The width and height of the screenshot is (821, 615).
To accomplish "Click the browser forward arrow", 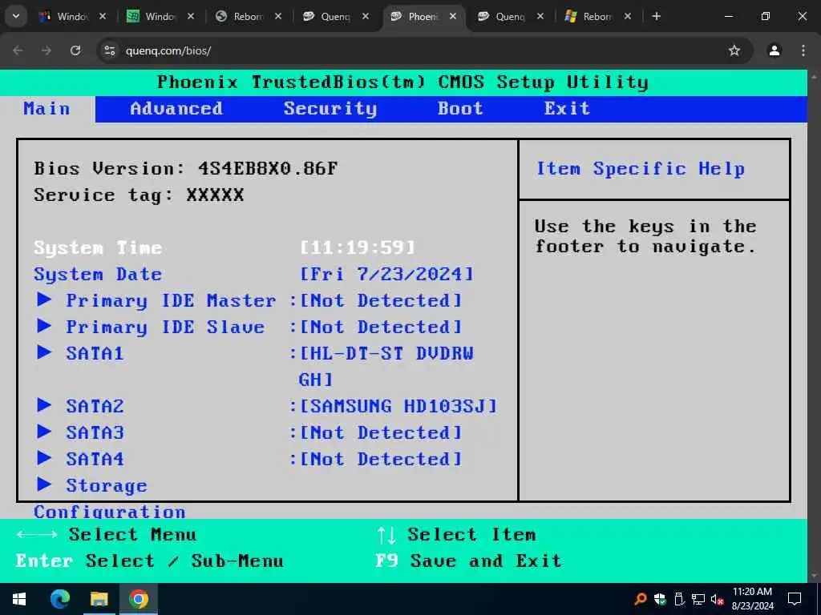I will (x=47, y=50).
